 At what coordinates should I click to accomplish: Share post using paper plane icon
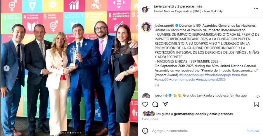165,104
